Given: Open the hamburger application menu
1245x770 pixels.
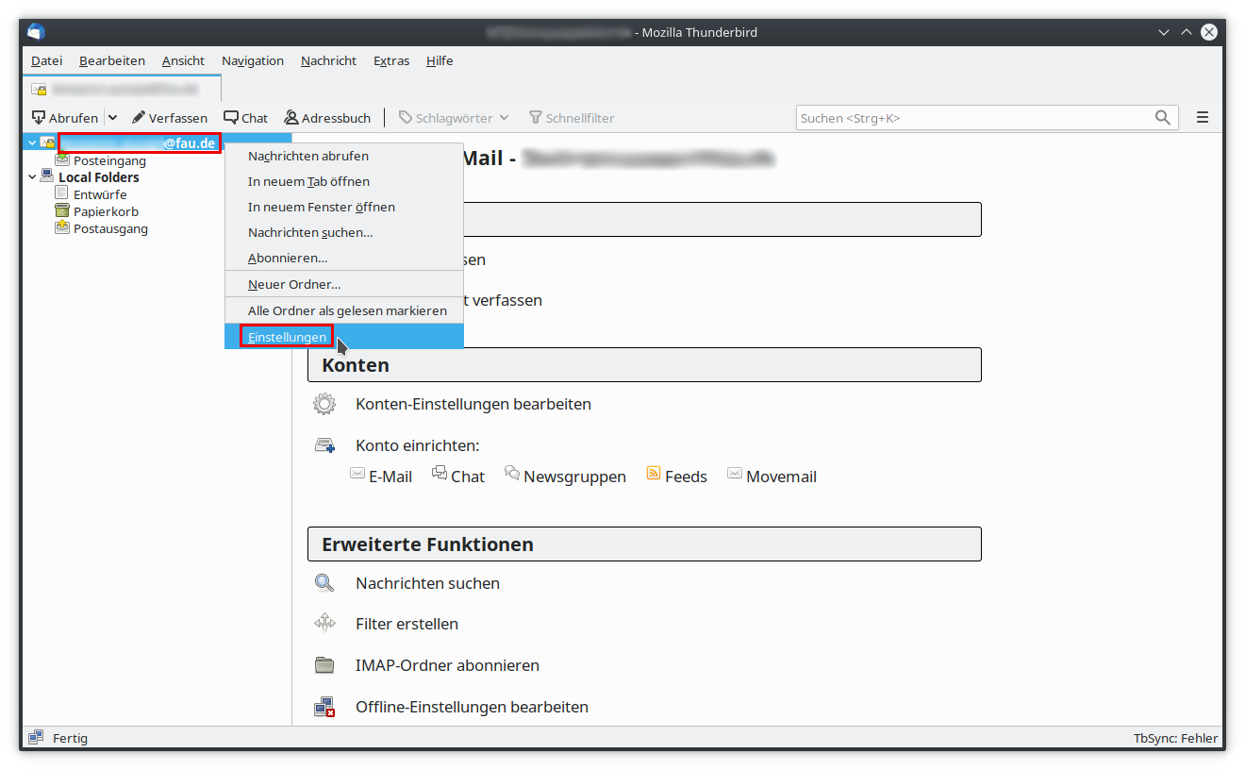Looking at the screenshot, I should [1203, 118].
